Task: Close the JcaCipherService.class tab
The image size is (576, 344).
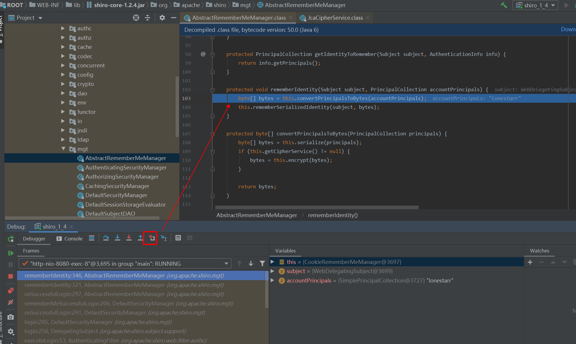Action: click(368, 18)
